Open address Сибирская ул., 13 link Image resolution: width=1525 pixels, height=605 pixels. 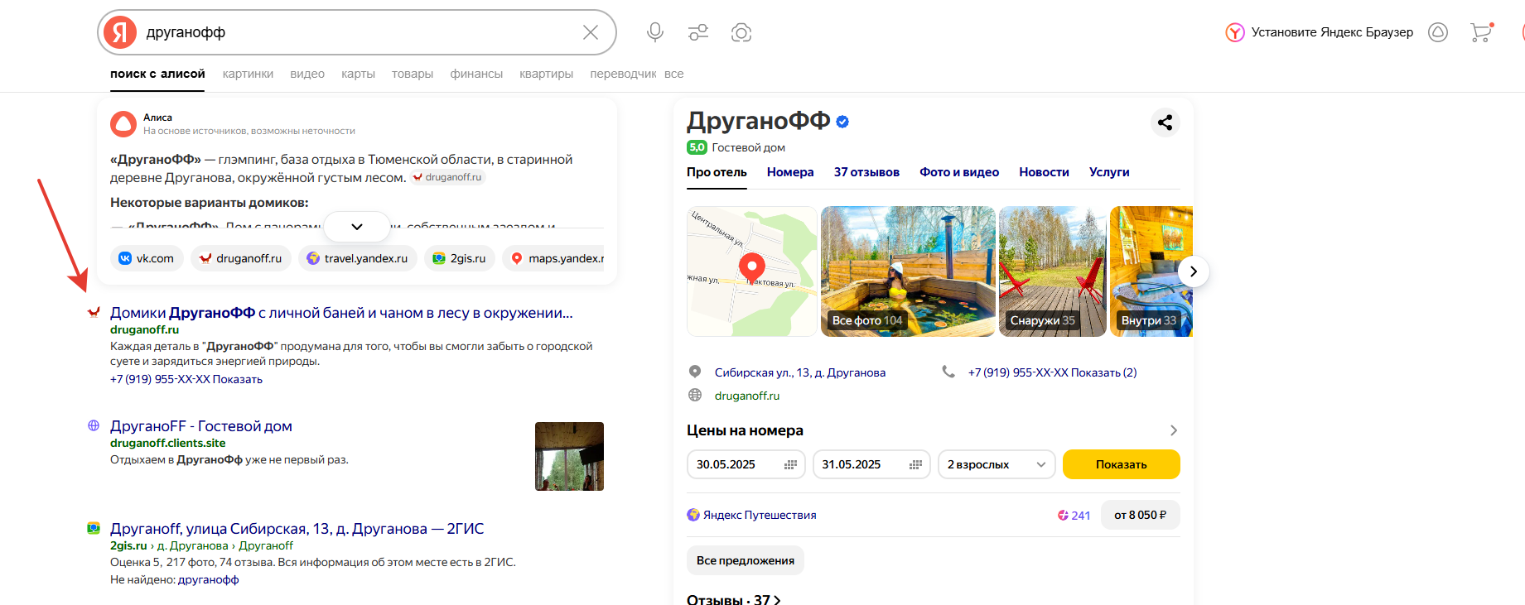[800, 372]
